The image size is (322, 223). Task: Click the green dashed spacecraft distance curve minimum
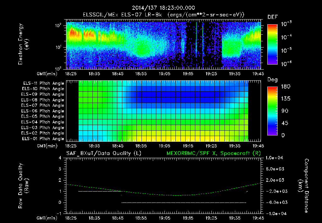tap(178, 195)
